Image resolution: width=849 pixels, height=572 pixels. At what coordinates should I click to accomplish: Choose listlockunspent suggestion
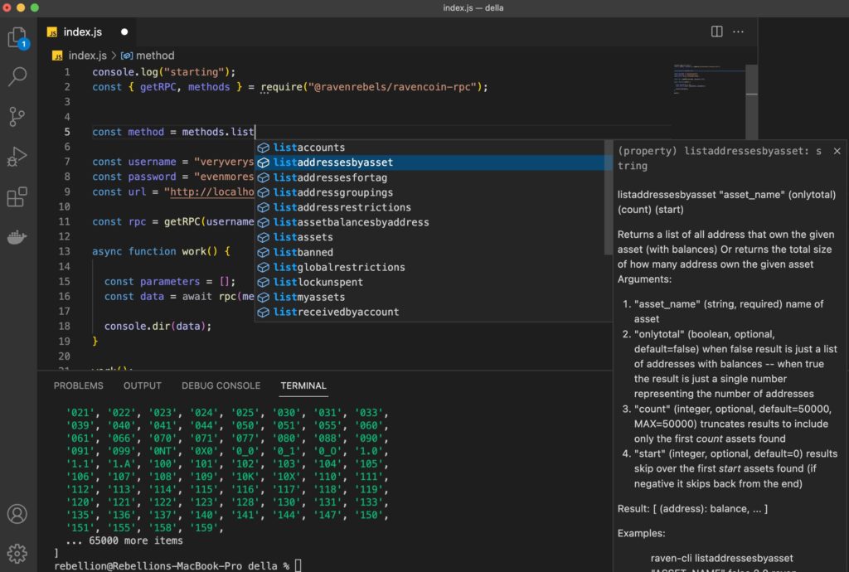tap(430, 282)
